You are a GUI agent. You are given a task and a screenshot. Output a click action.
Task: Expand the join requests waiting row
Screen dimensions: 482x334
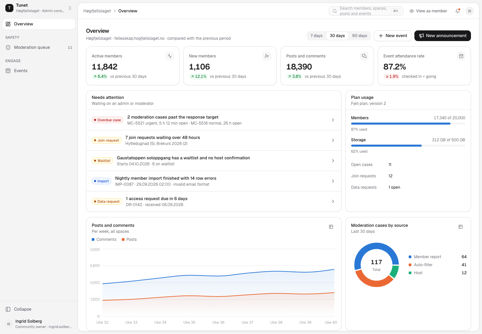214,140
